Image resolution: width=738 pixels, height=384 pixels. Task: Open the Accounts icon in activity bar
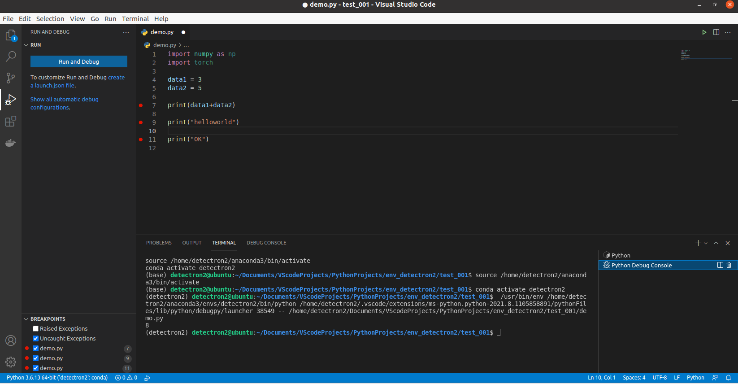click(x=11, y=340)
